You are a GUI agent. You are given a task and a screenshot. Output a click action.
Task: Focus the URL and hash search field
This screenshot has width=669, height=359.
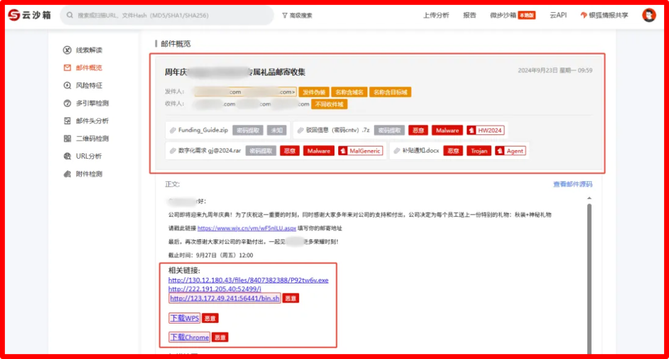coord(167,16)
